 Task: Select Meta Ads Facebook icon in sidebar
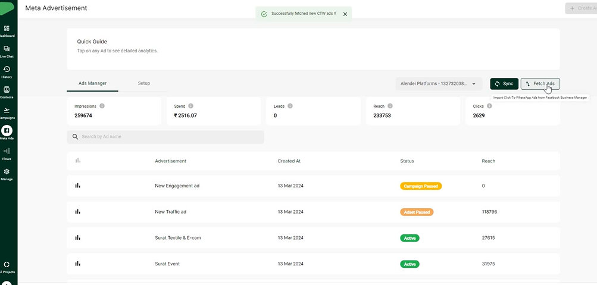[7, 130]
